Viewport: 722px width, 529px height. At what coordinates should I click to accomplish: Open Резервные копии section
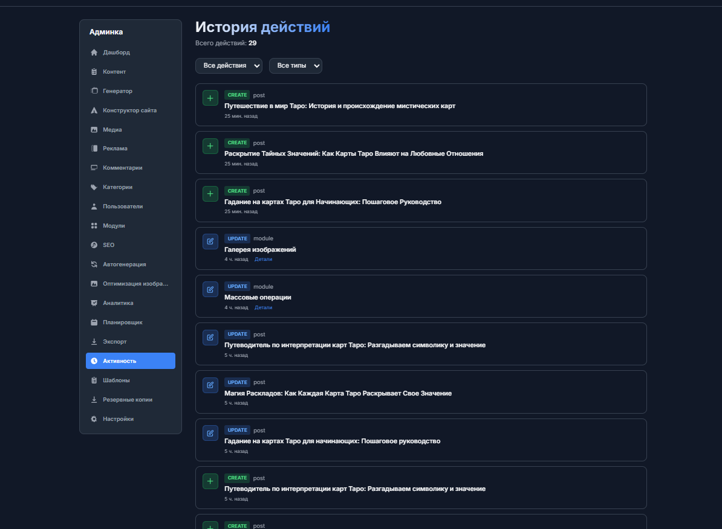click(128, 400)
